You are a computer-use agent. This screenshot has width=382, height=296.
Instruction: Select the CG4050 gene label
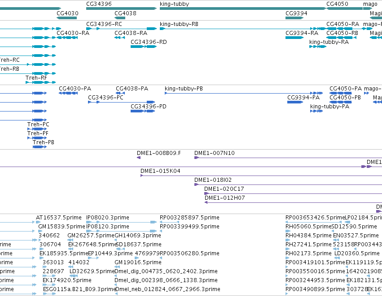(x=337, y=4)
